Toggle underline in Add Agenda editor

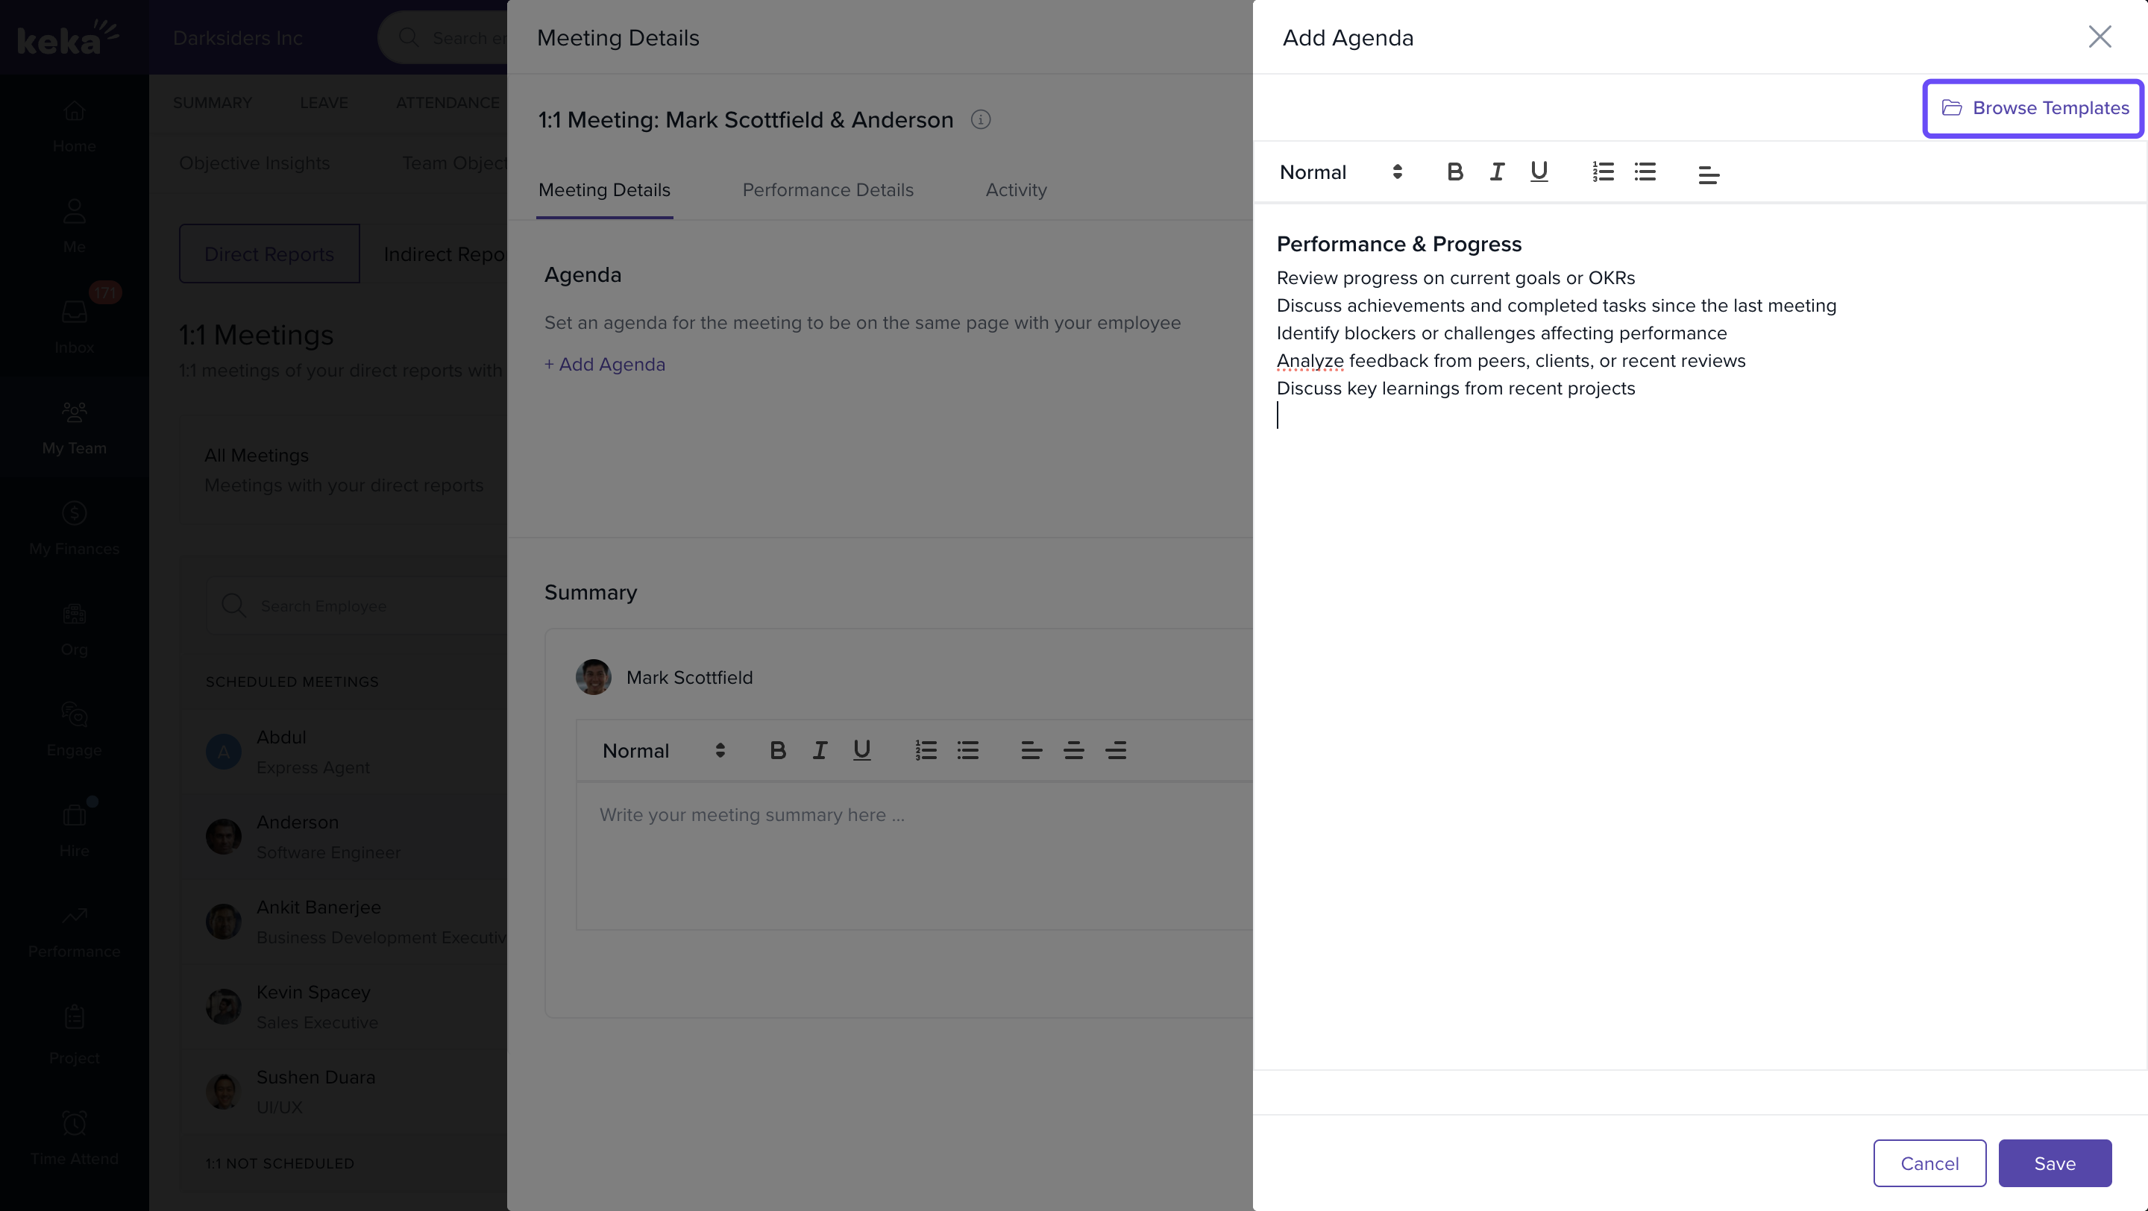pyautogui.click(x=1539, y=172)
